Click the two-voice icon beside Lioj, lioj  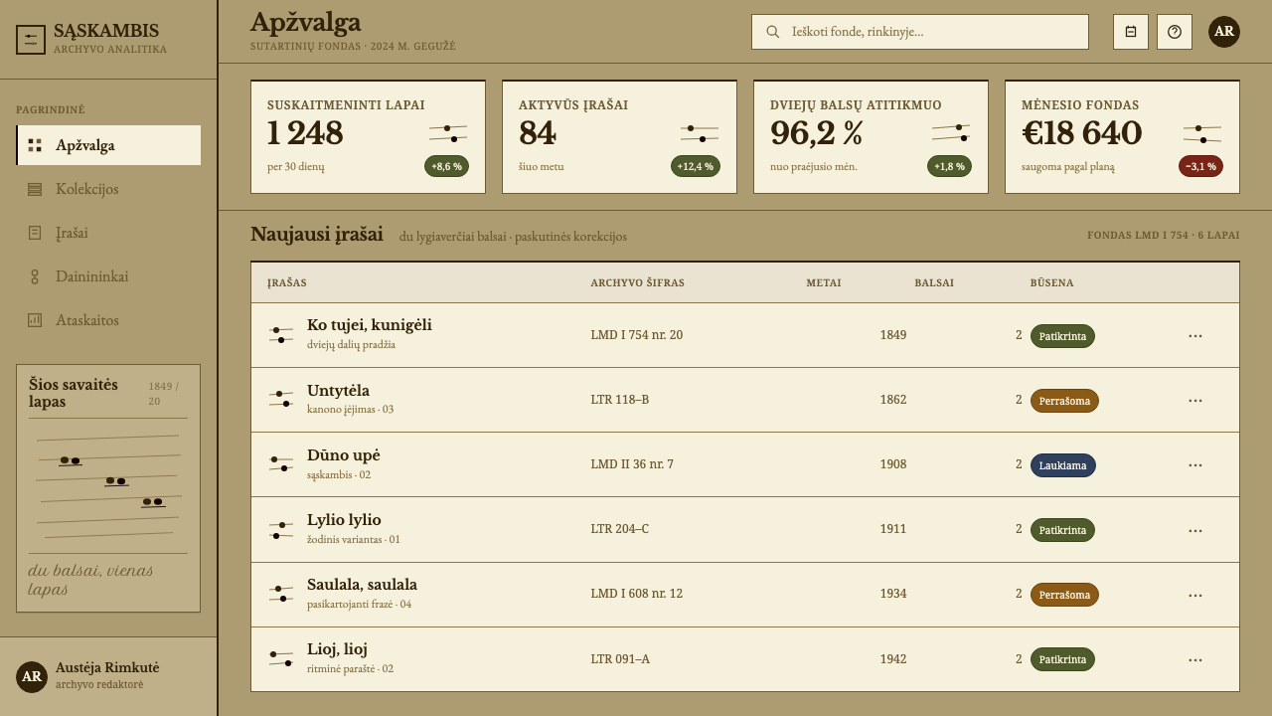(280, 659)
